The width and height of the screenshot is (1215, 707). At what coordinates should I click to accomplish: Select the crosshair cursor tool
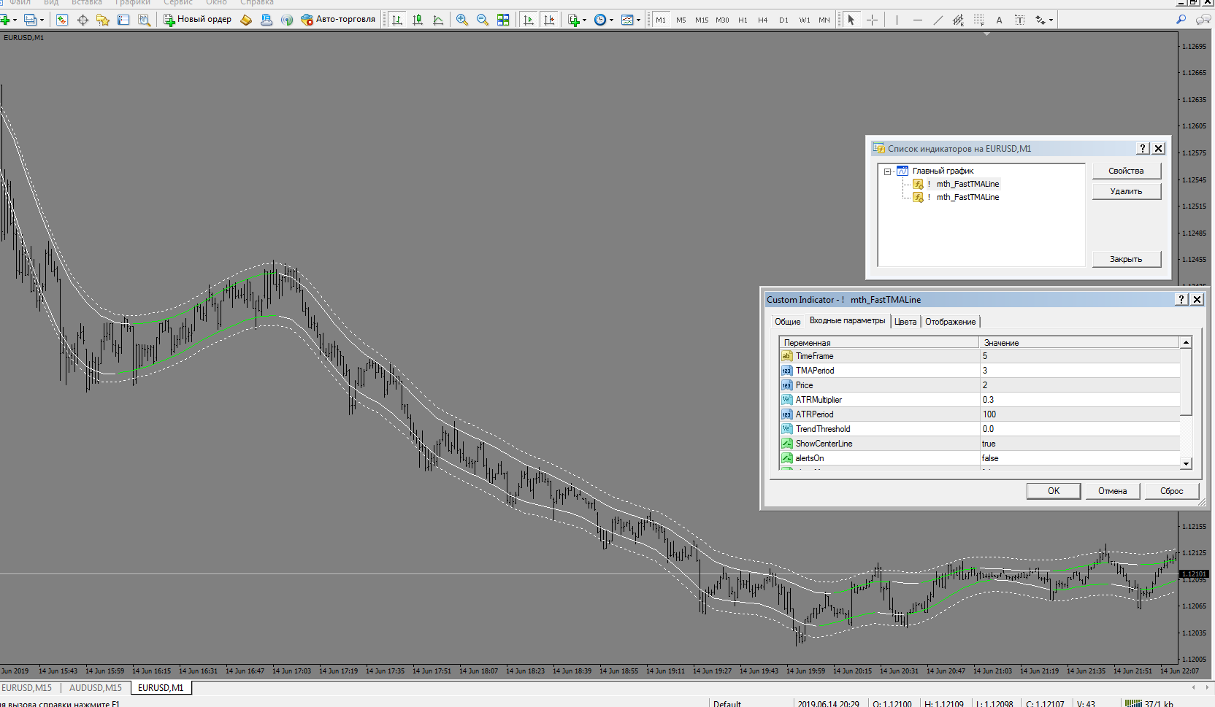pos(872,20)
